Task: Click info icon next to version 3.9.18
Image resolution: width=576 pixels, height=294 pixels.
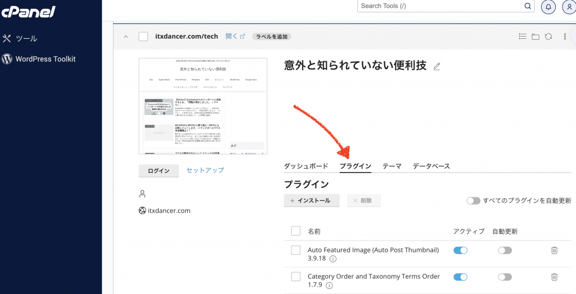Action: click(x=332, y=259)
